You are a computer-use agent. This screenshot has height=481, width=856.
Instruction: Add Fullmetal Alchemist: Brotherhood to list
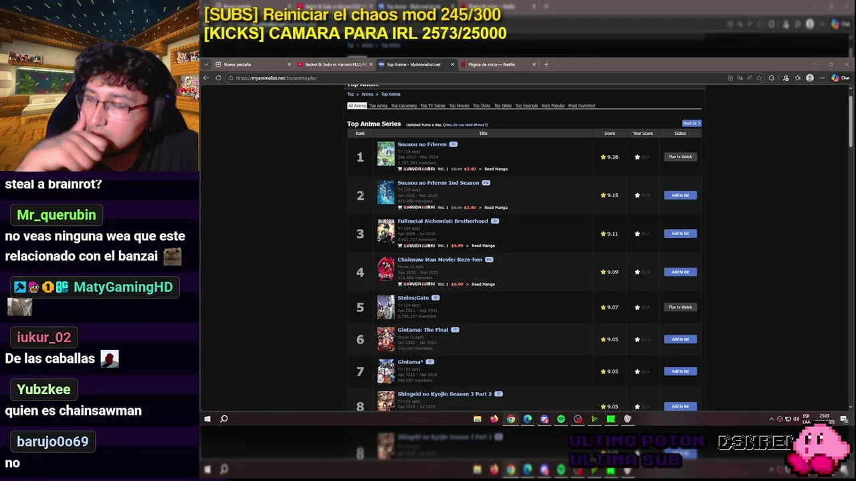click(x=680, y=234)
